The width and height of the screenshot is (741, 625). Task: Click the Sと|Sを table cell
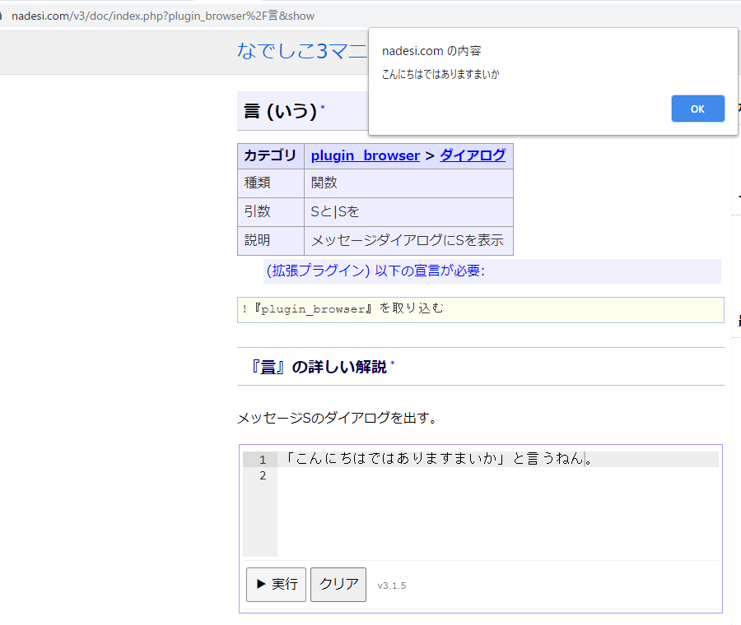coord(408,212)
